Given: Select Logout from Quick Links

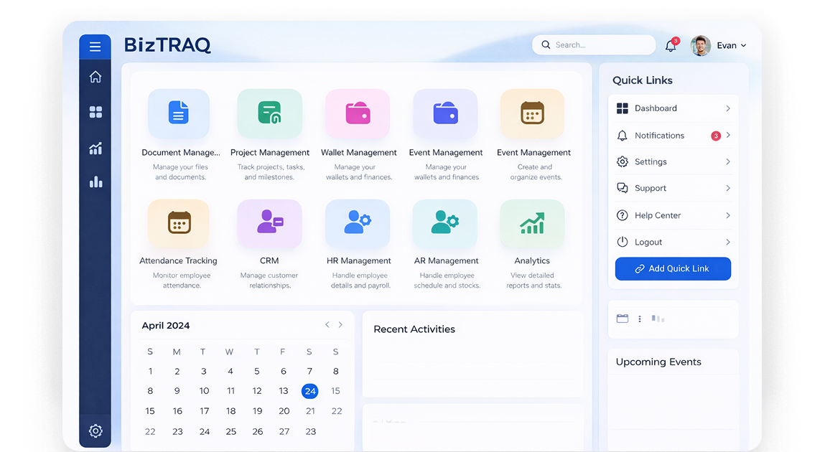Looking at the screenshot, I should point(673,243).
